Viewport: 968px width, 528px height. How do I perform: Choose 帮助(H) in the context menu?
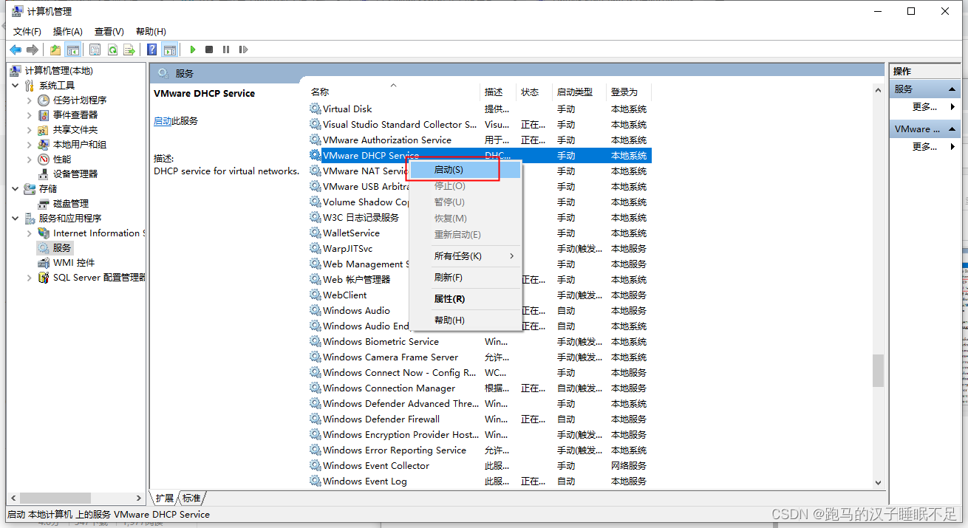click(466, 320)
